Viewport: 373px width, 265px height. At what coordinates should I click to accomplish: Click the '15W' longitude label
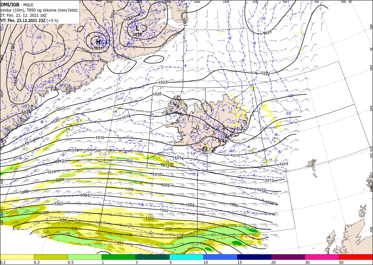point(226,2)
